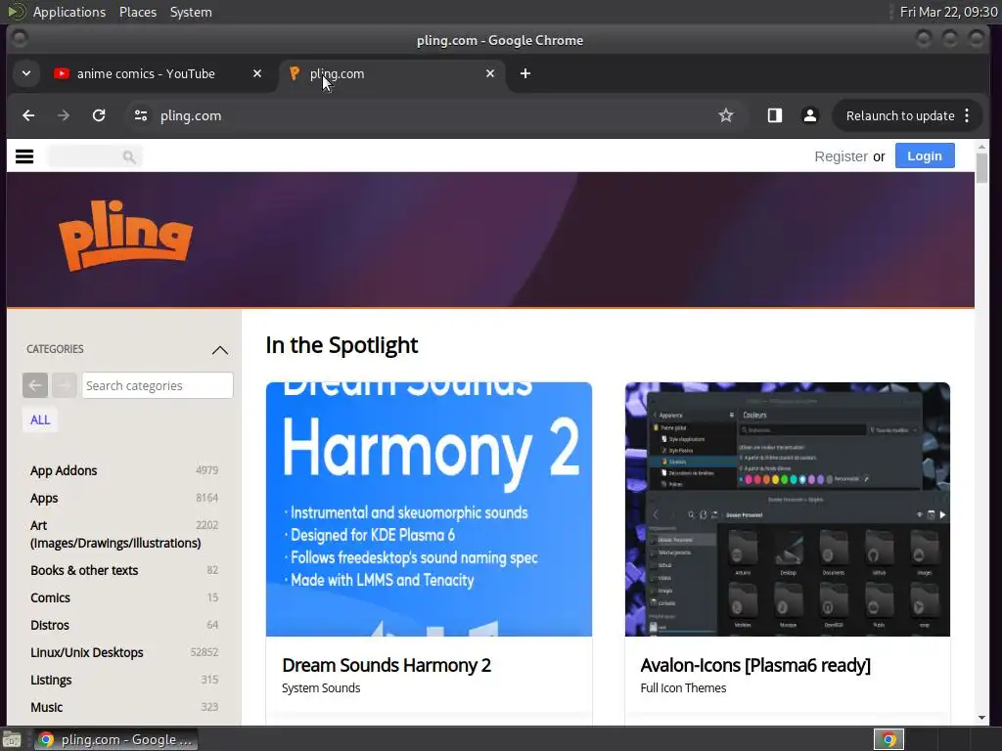Screen dimensions: 1002x751
Task: Click the browser forward arrow
Action: [64, 115]
